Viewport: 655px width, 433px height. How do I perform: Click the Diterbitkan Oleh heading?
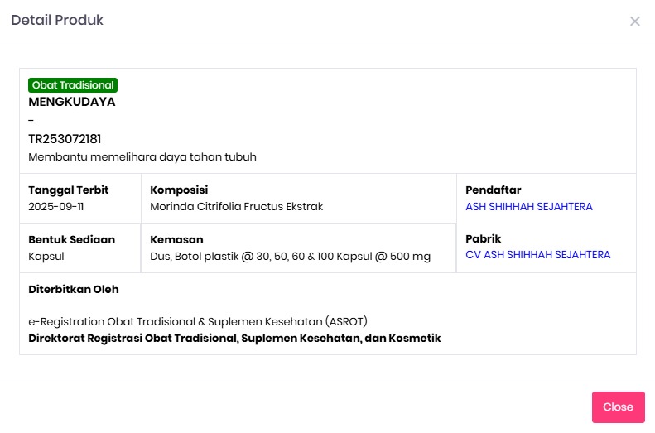(x=74, y=290)
